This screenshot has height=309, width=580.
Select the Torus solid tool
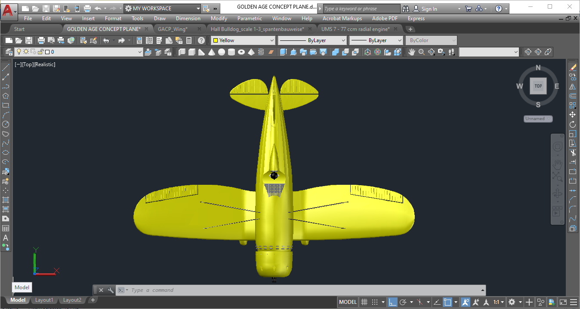pos(241,52)
